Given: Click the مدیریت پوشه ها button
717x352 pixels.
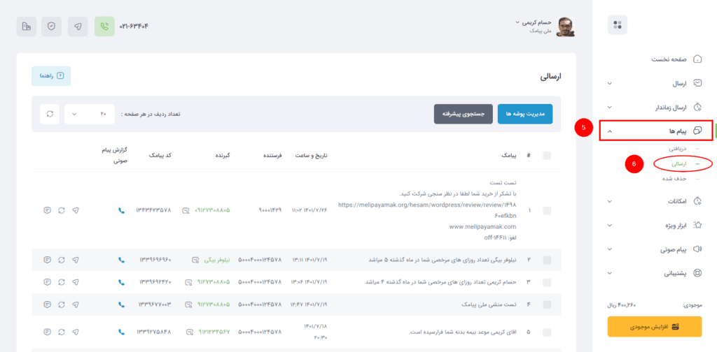Looking at the screenshot, I should point(525,114).
